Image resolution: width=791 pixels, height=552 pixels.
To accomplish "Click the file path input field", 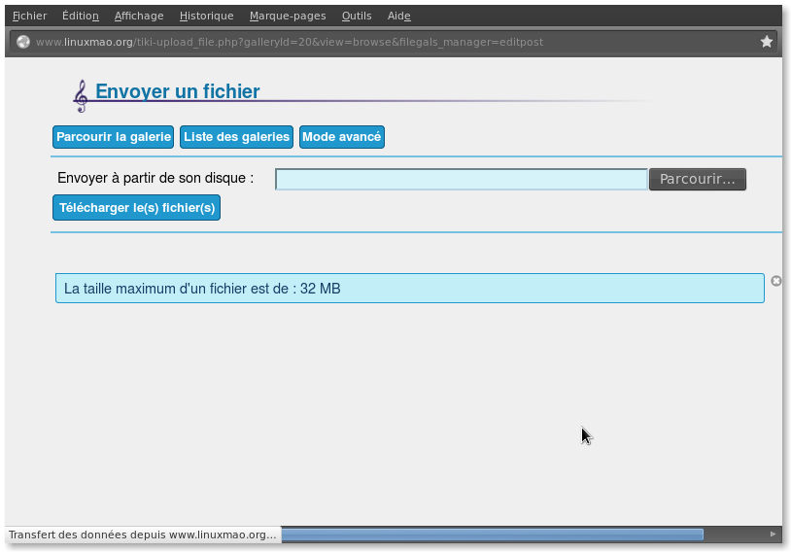I will coord(461,179).
